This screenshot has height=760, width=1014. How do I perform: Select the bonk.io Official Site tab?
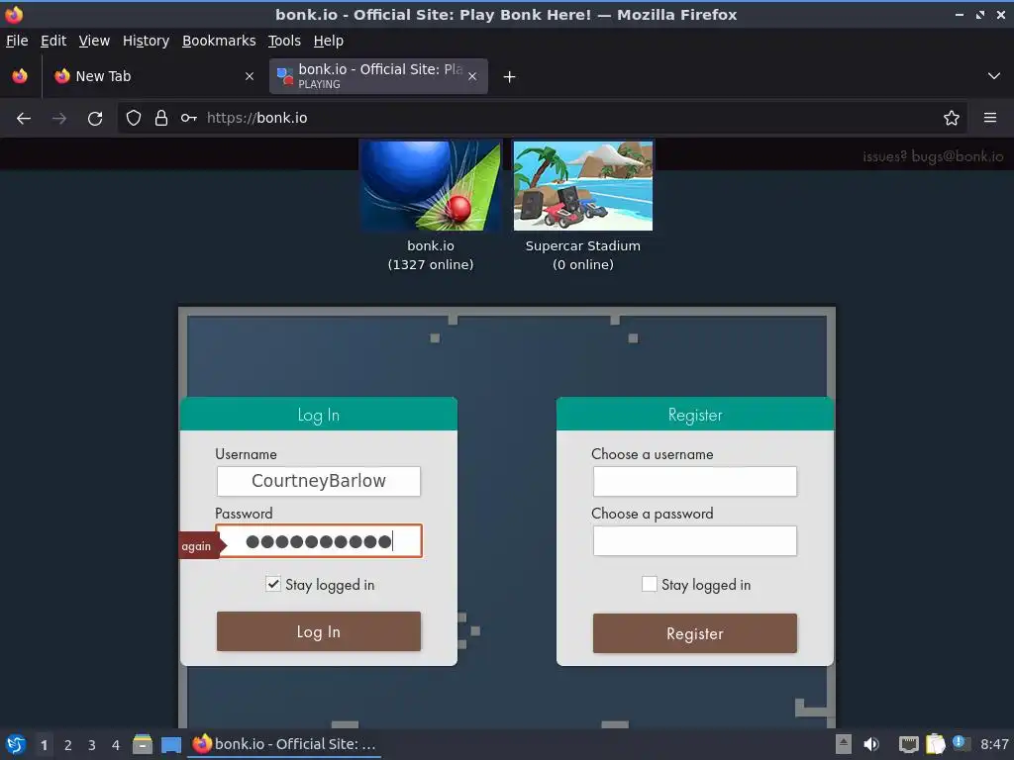(378, 76)
